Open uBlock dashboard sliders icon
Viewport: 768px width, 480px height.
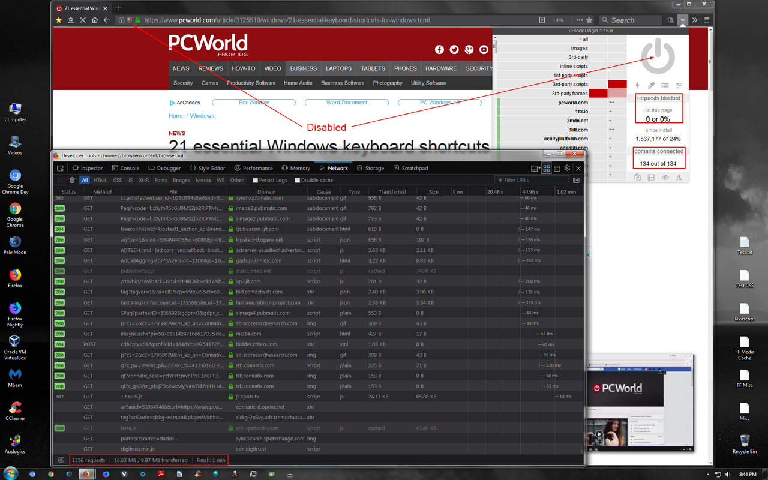coord(679,86)
